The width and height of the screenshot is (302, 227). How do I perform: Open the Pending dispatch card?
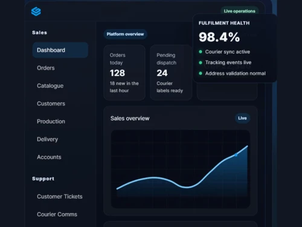(x=171, y=73)
